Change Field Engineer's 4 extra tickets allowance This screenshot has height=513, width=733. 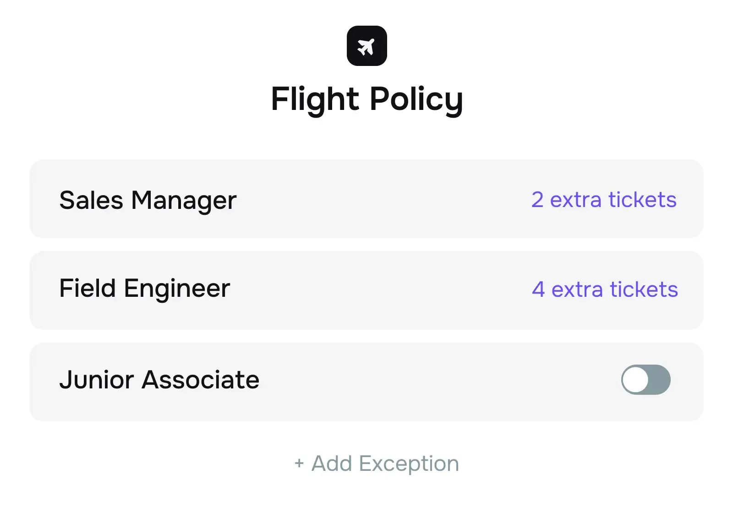point(606,289)
